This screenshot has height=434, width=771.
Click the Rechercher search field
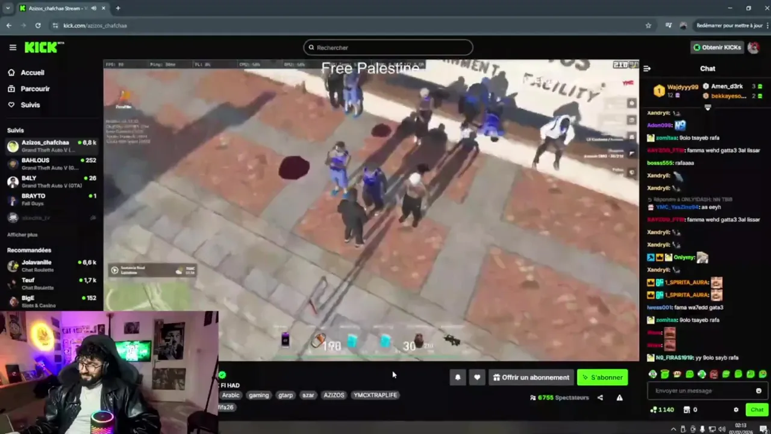click(388, 48)
